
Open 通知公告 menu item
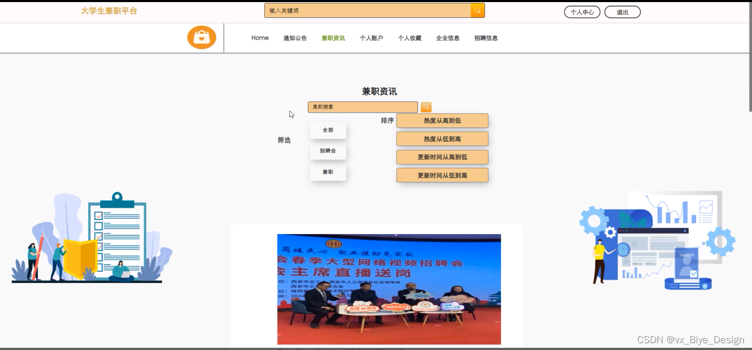pyautogui.click(x=295, y=38)
